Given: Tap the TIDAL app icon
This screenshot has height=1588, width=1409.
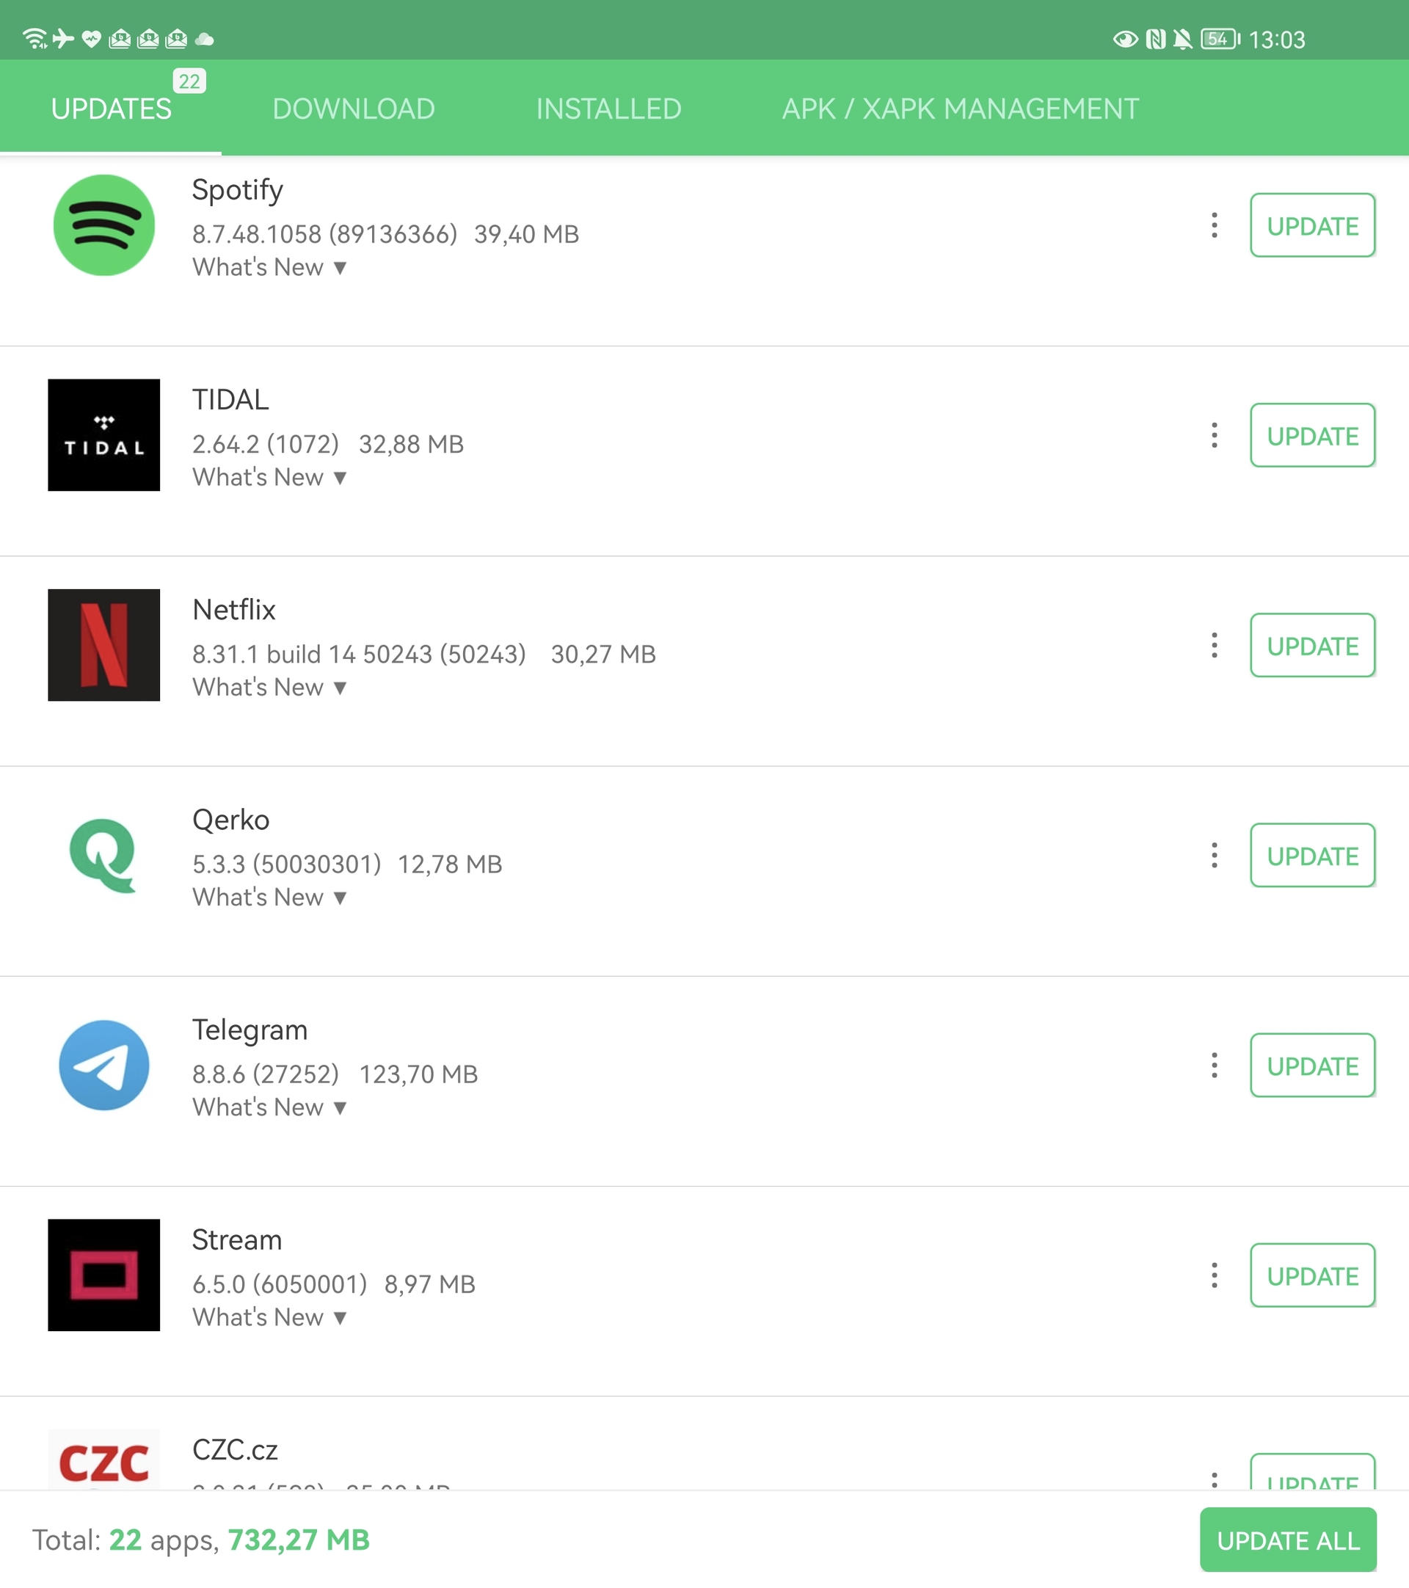Looking at the screenshot, I should (104, 435).
